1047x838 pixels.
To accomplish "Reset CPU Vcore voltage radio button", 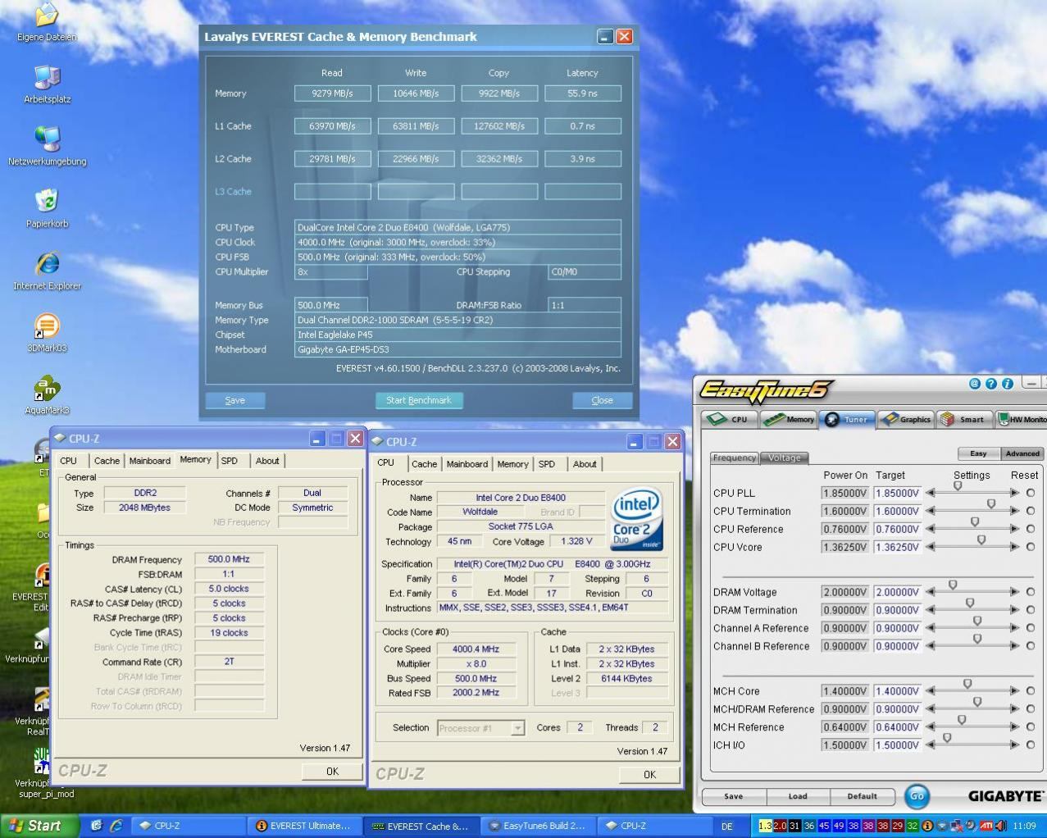I will (x=1031, y=547).
